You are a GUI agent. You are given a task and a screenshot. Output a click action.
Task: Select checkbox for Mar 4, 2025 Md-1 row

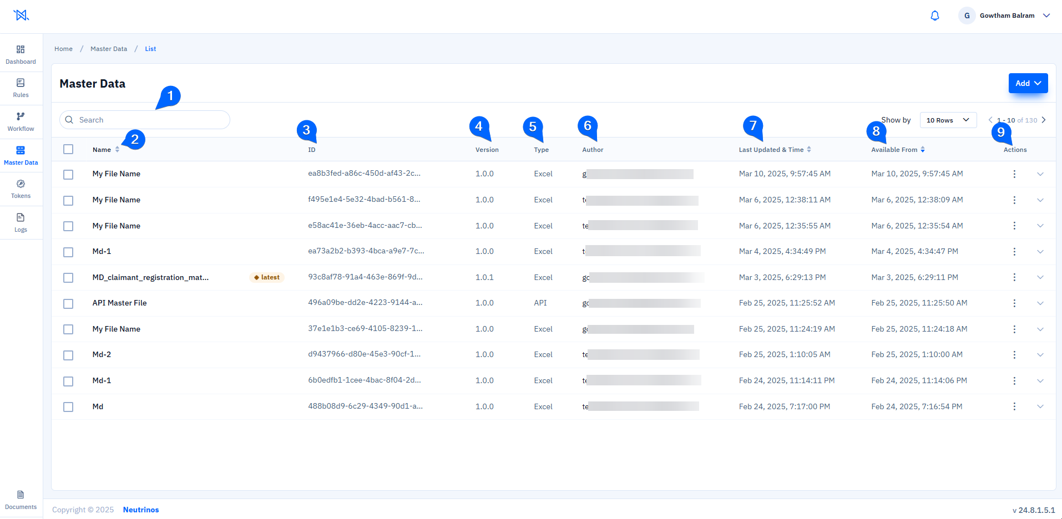click(x=68, y=252)
